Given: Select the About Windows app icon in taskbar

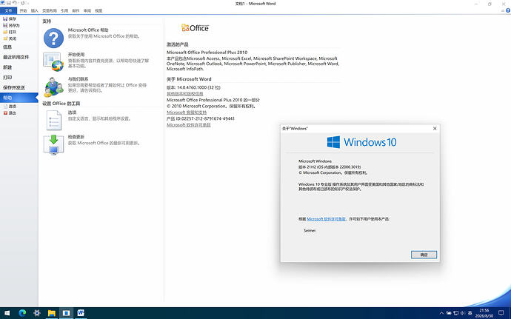Looking at the screenshot, I should click(66, 313).
